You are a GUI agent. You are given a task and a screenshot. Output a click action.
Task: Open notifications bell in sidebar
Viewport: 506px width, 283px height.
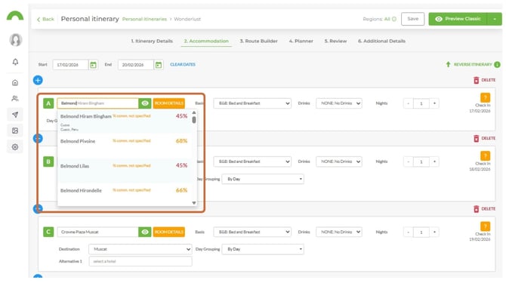[15, 62]
